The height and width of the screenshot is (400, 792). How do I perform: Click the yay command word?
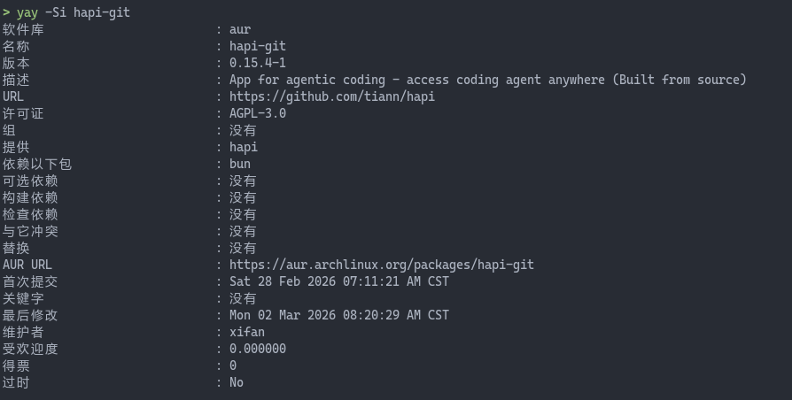tap(27, 12)
